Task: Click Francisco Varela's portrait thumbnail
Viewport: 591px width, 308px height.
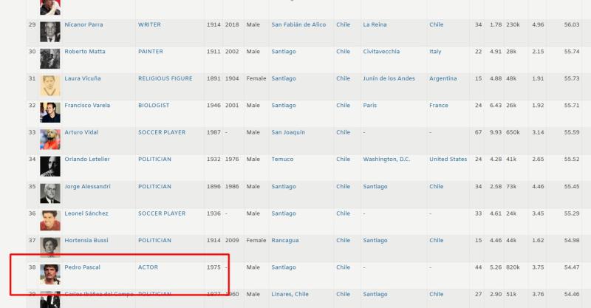Action: (50, 113)
